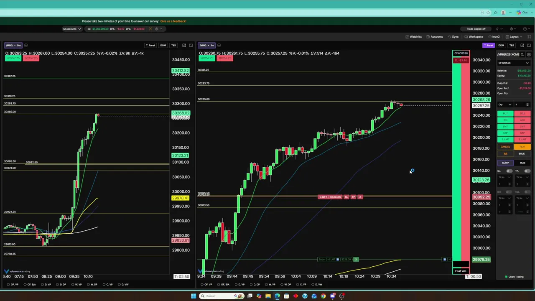Click the FLAT ALL button
Viewport: 535px width, 301px height.
pos(461,271)
